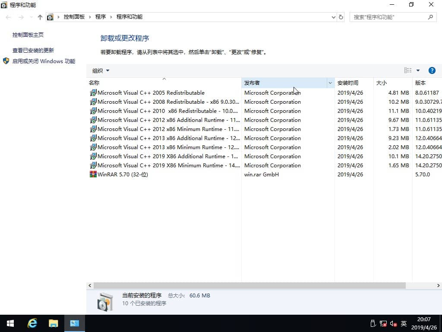Click the WinRAR 5.70 program icon
The height and width of the screenshot is (332, 442).
click(x=93, y=174)
